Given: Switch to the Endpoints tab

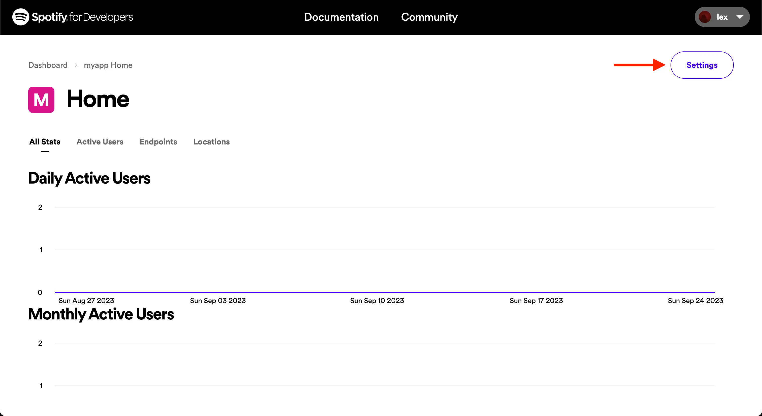Looking at the screenshot, I should [x=158, y=142].
